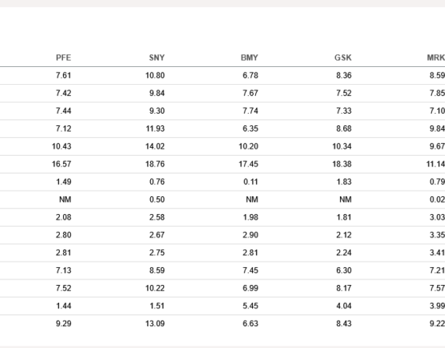Click the SNY value 0.50
Screen dimensions: 445x348
(157, 199)
